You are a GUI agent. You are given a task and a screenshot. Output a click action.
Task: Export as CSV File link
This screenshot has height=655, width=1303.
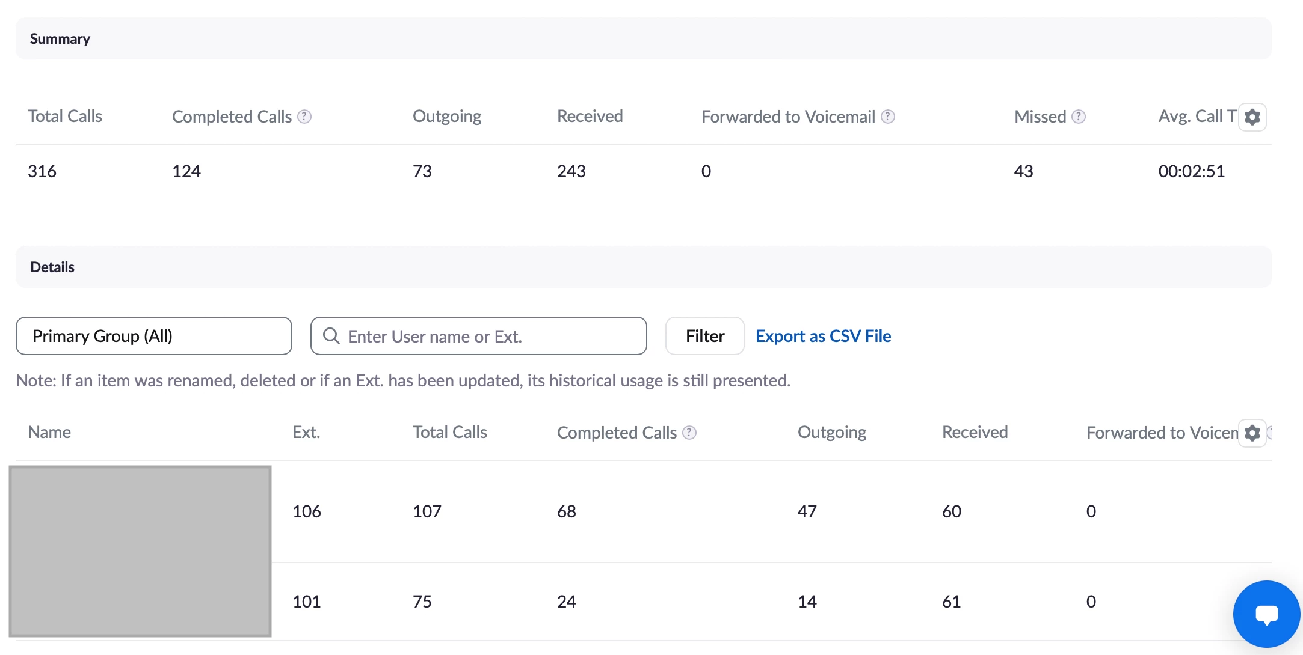(823, 336)
